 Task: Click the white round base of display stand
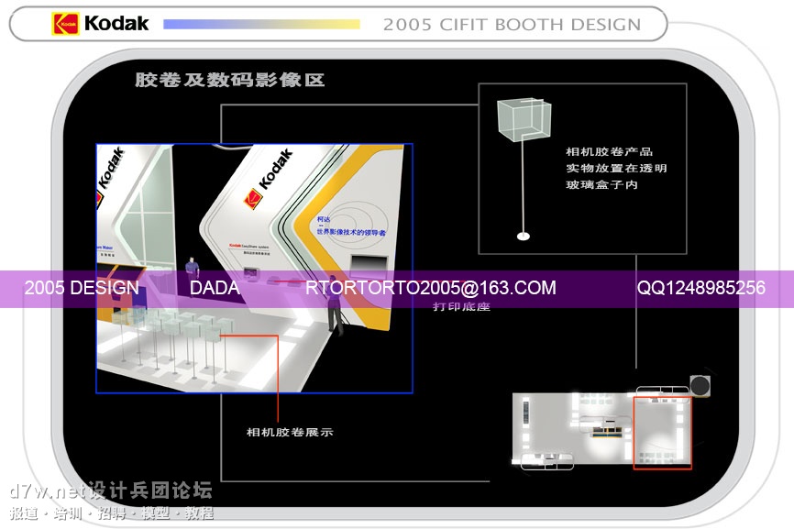click(524, 237)
